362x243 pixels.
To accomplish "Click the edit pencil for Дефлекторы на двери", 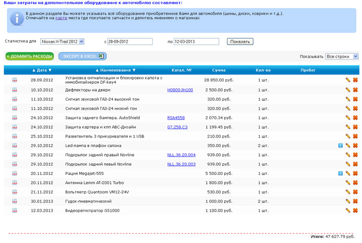I will 348,90.
